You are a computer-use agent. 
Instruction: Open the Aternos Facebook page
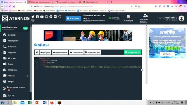[37, 17]
